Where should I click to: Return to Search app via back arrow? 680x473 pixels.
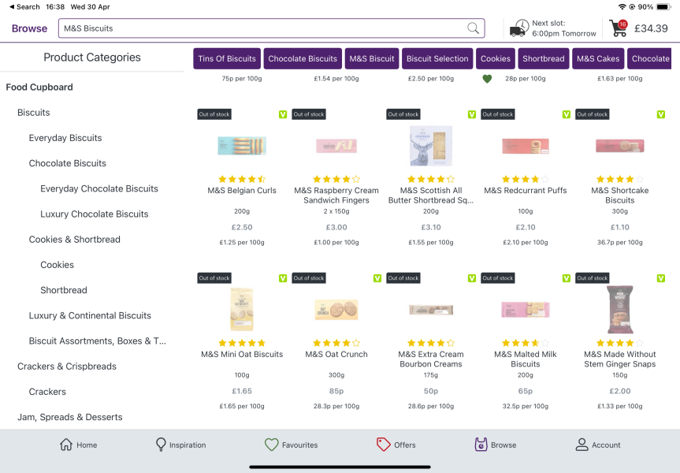[x=24, y=7]
